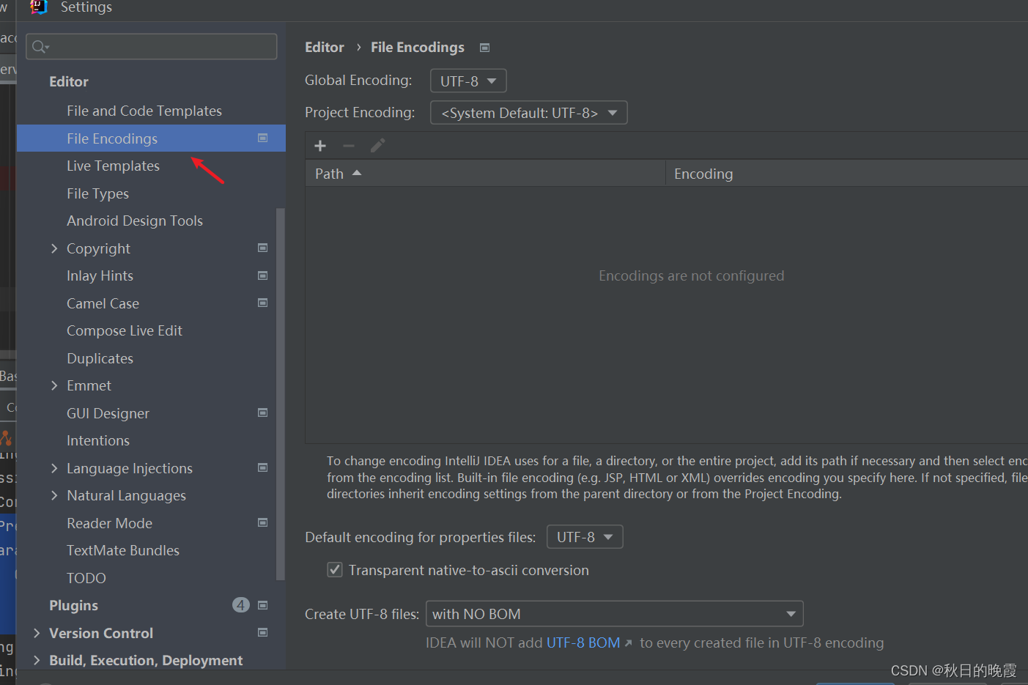Click the search icon in settings search
The height and width of the screenshot is (685, 1028).
(x=40, y=47)
